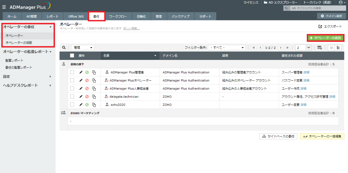This screenshot has width=348, height=173.
Task: Click the オペレーターの追加 button
Action: pos(325,38)
